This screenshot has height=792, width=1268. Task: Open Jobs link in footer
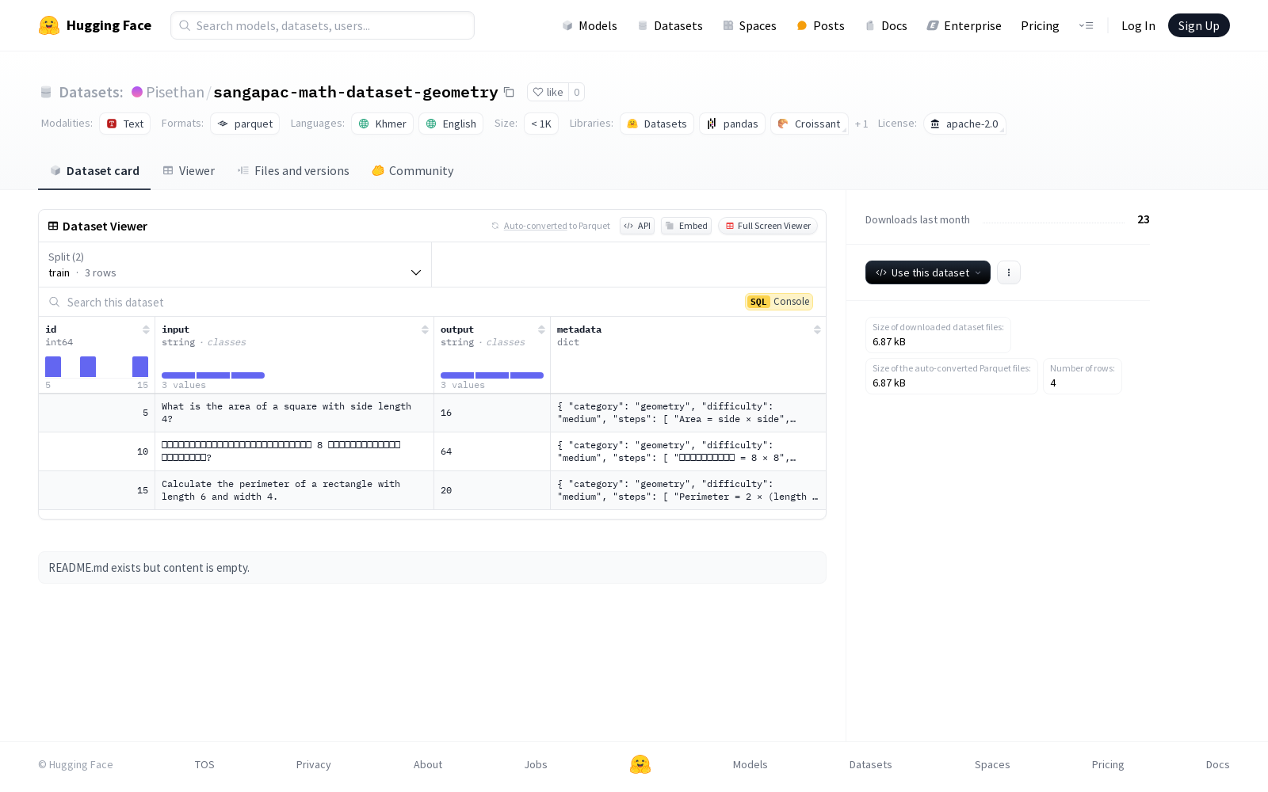pyautogui.click(x=536, y=764)
